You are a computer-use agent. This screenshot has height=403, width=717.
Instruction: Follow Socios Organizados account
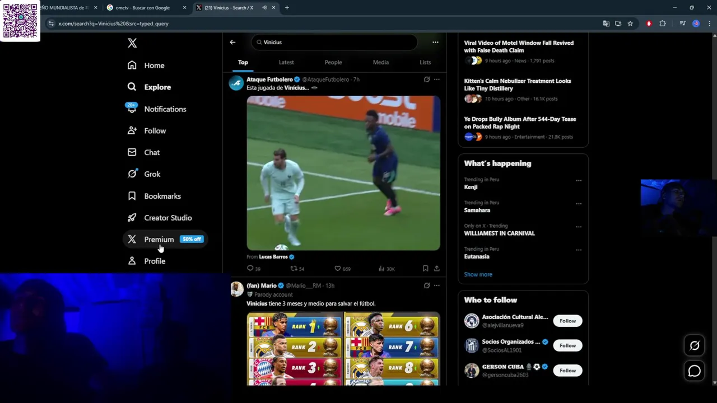567,345
